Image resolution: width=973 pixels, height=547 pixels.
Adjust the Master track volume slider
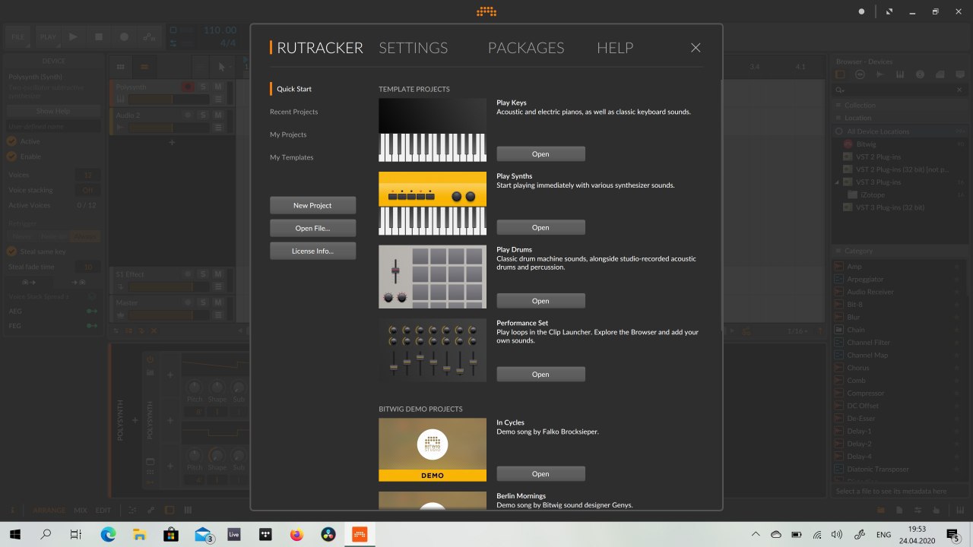pos(167,315)
